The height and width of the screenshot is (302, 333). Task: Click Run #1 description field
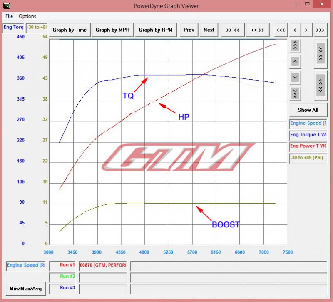(x=229, y=266)
